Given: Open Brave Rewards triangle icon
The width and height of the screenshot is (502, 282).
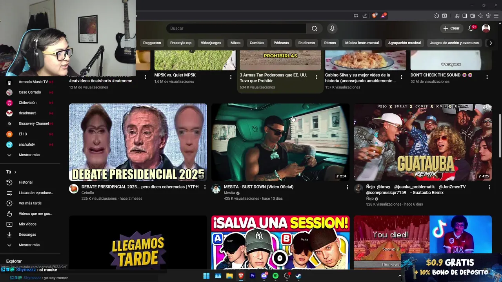Looking at the screenshot, I should (384, 16).
